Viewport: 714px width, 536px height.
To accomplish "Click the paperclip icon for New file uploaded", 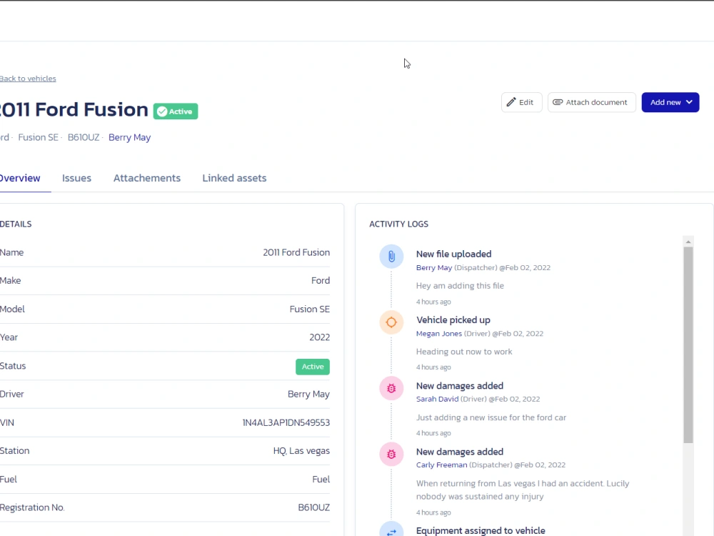I will pos(391,257).
